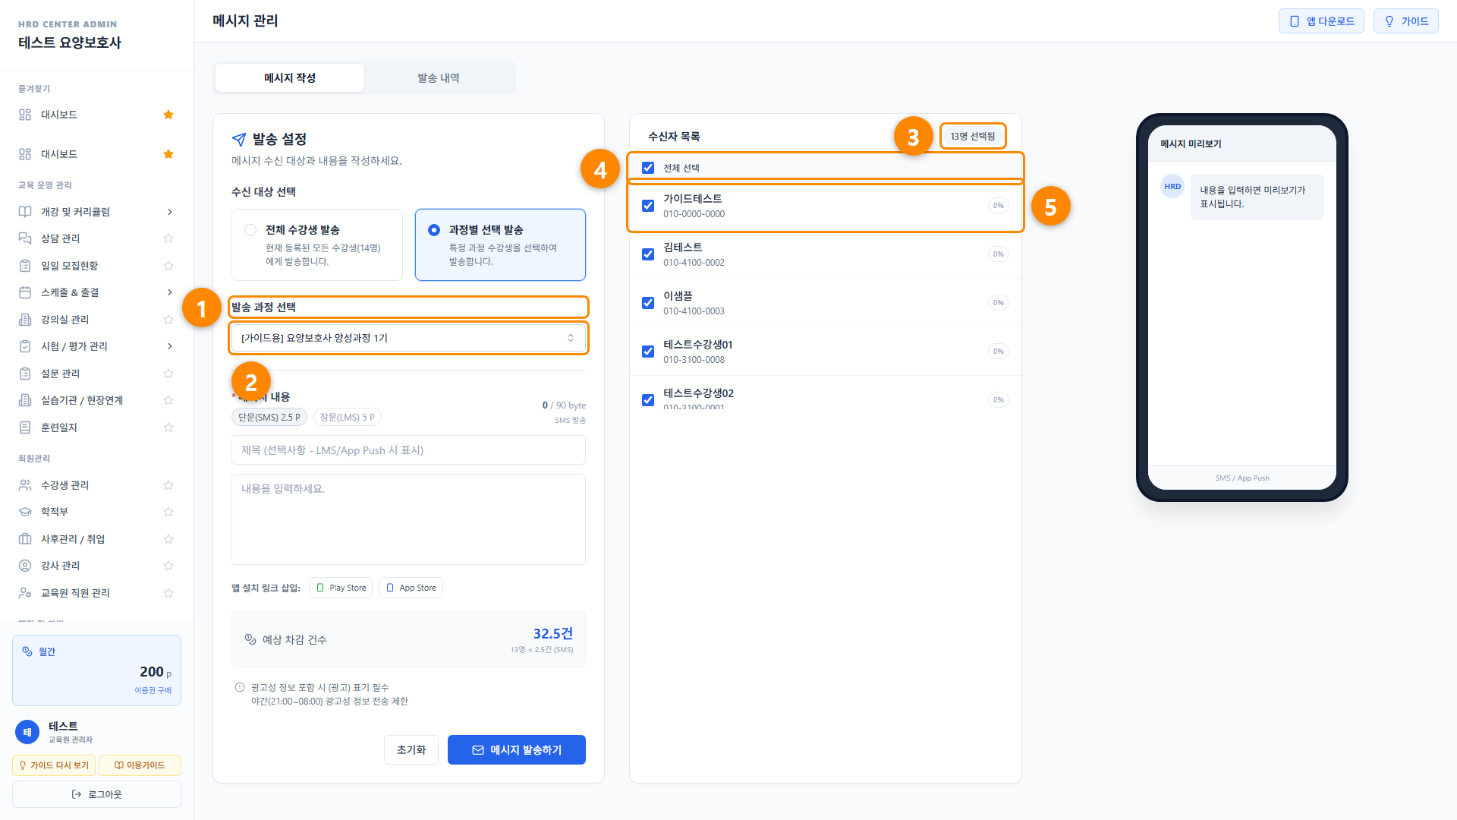The height and width of the screenshot is (820, 1457).
Task: Click the 수강생 관리 users icon
Action: click(25, 485)
